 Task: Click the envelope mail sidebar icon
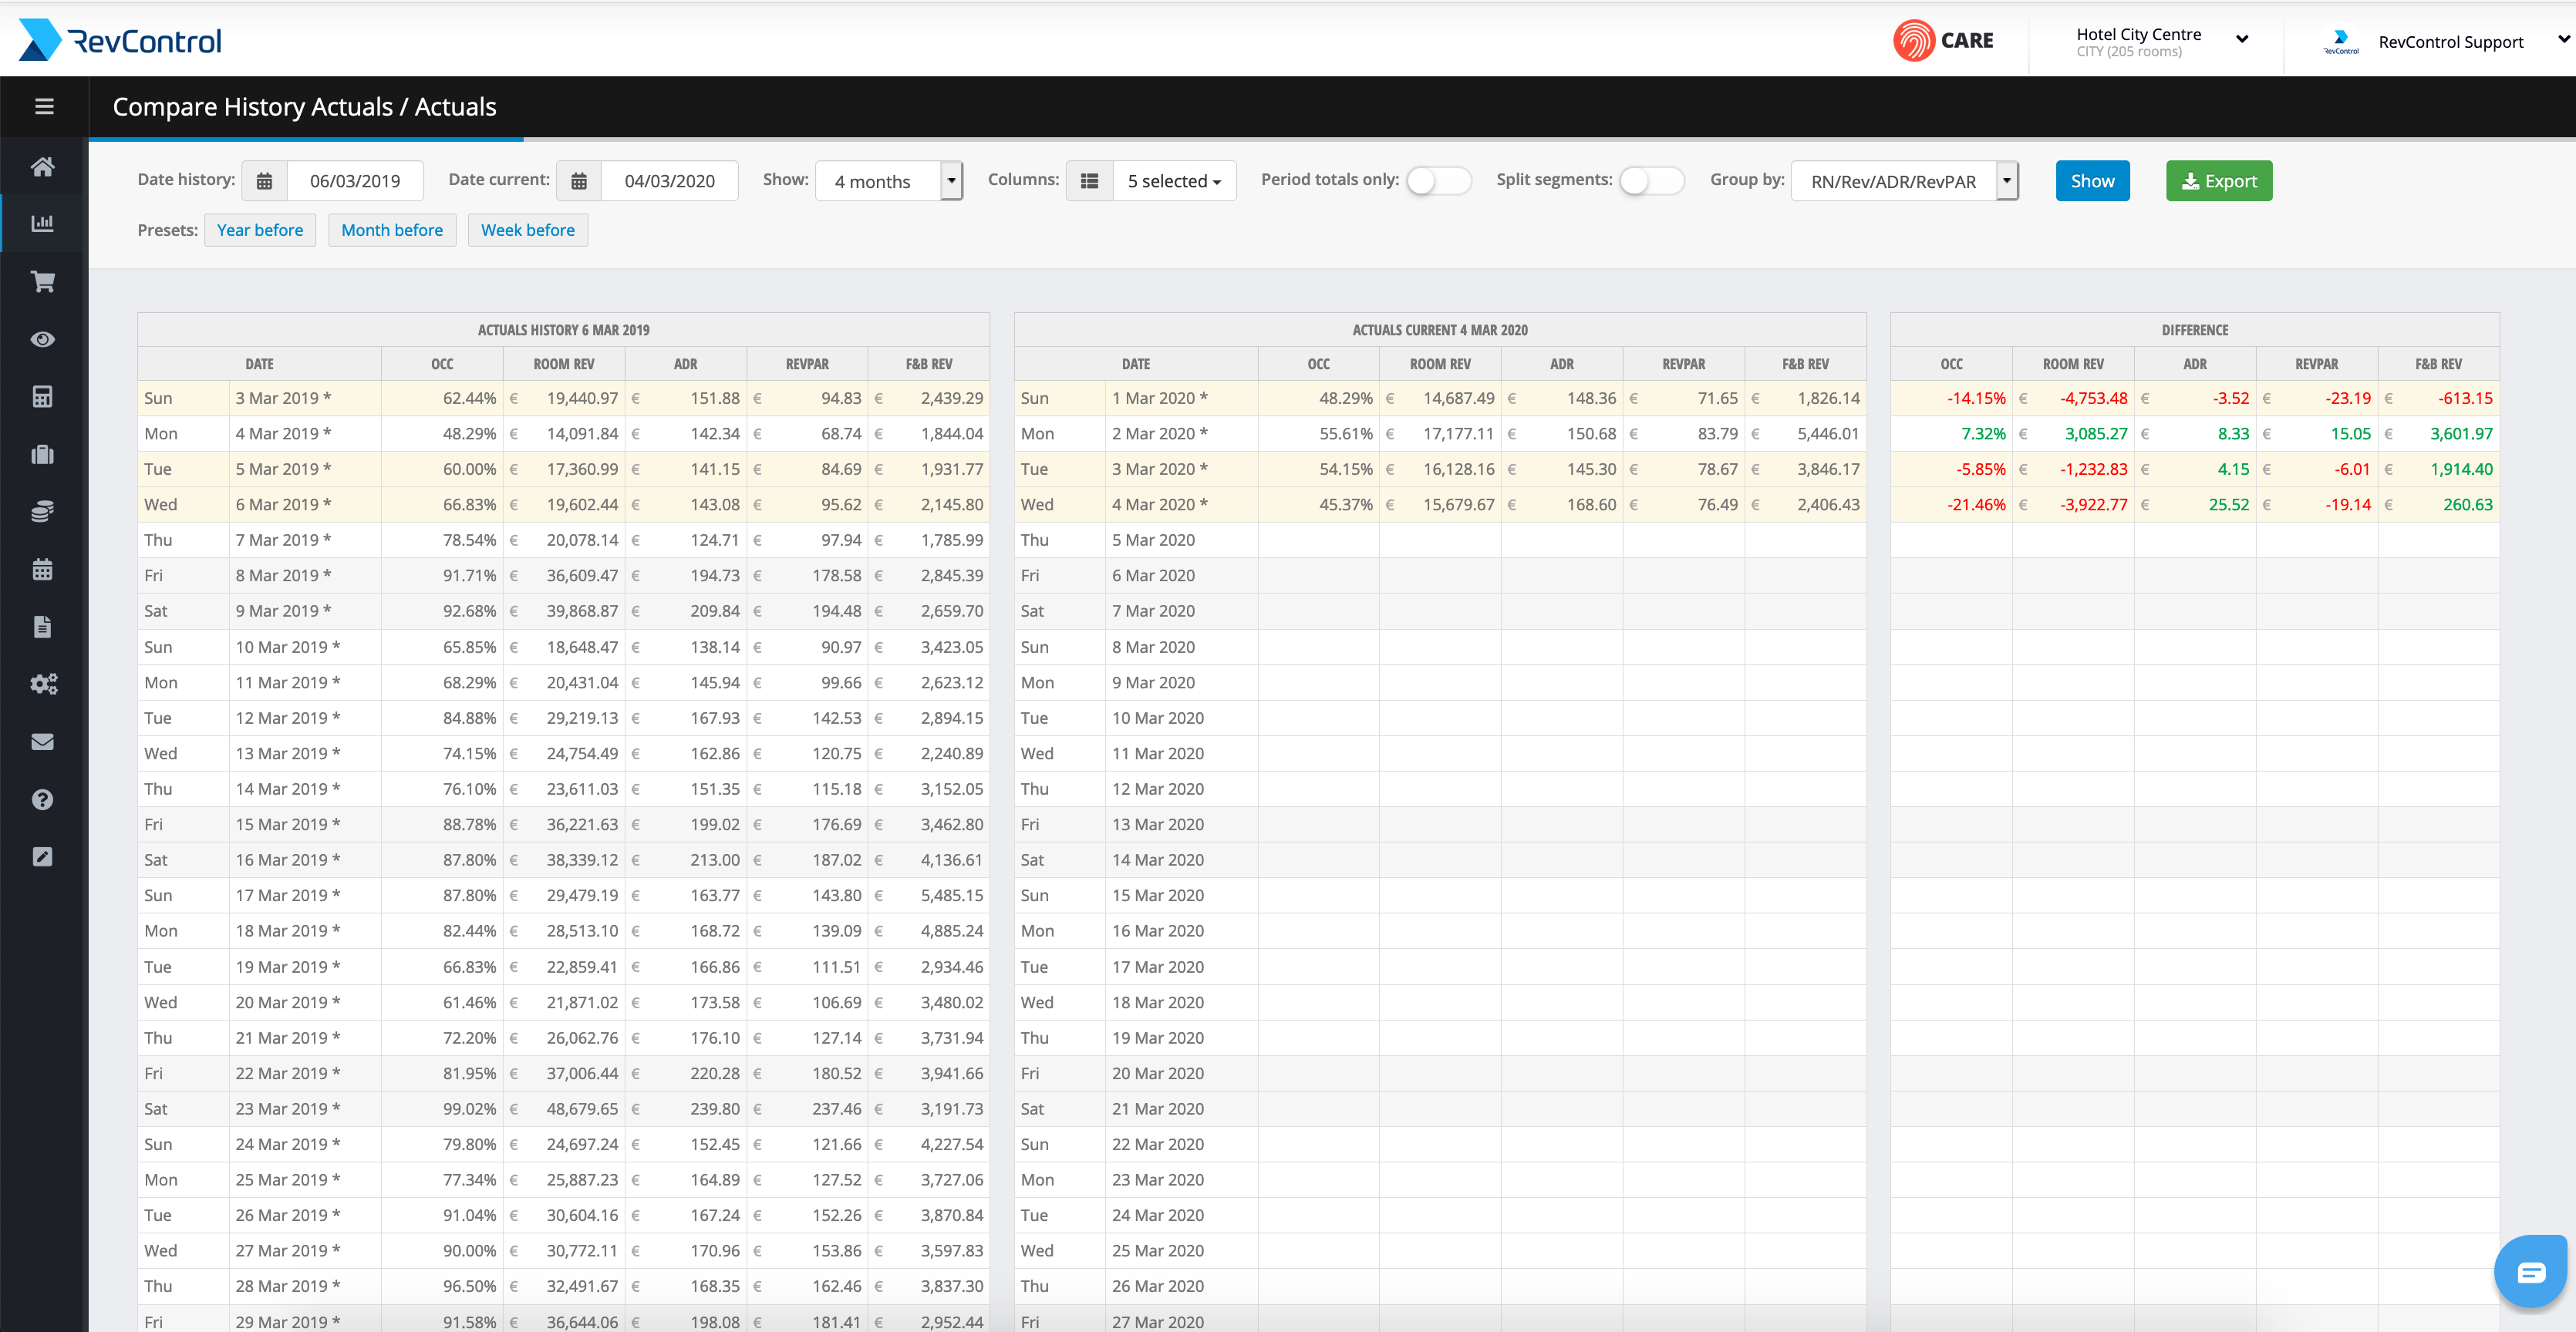(x=43, y=742)
